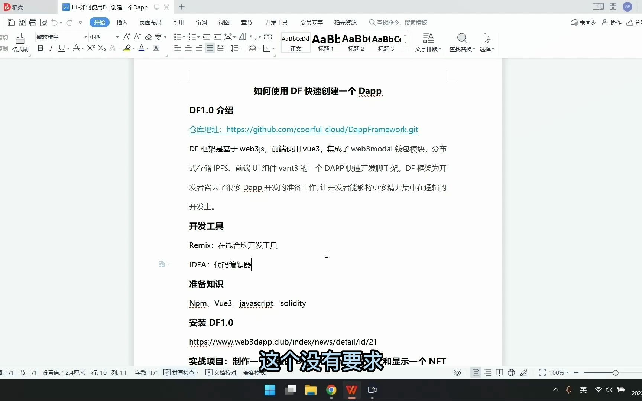
Task: Decrease paragraph indent
Action: point(207,37)
